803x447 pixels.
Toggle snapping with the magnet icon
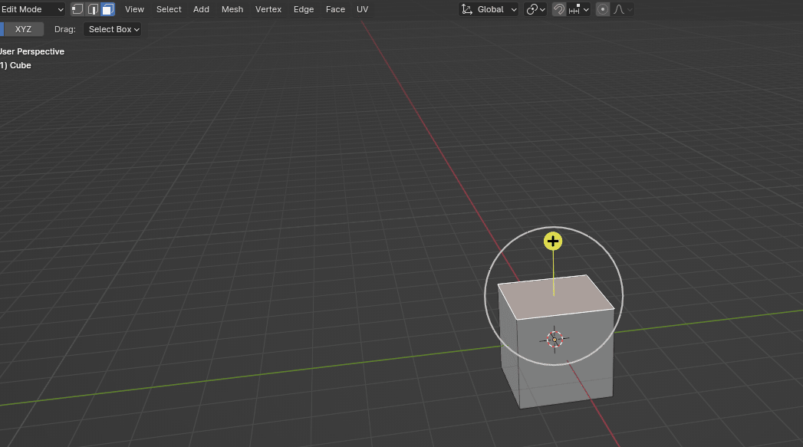pos(559,9)
